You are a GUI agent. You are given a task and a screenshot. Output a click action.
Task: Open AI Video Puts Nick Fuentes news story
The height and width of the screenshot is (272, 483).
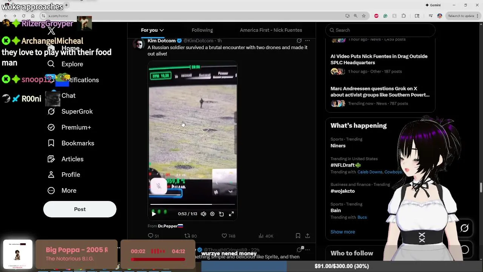(x=379, y=59)
